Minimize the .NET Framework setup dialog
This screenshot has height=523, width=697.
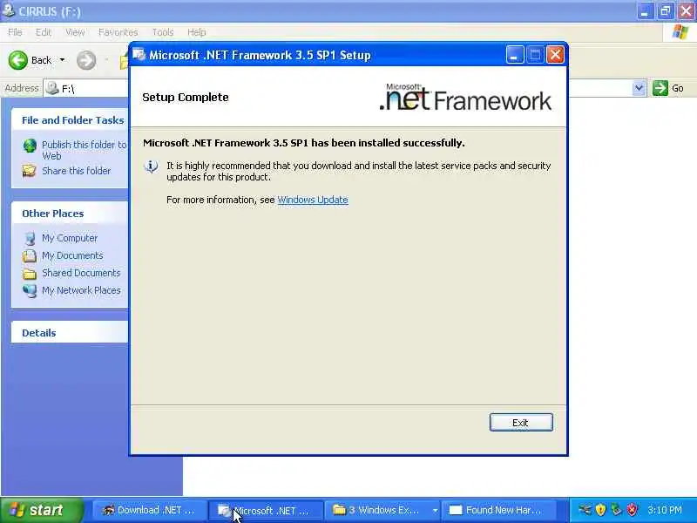tap(514, 55)
